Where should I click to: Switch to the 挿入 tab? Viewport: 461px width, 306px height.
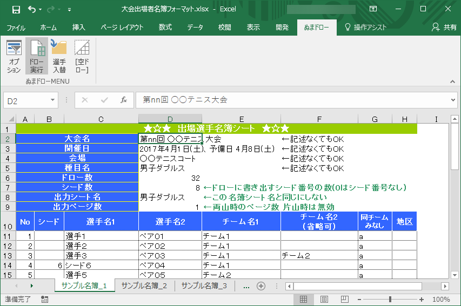pos(79,28)
